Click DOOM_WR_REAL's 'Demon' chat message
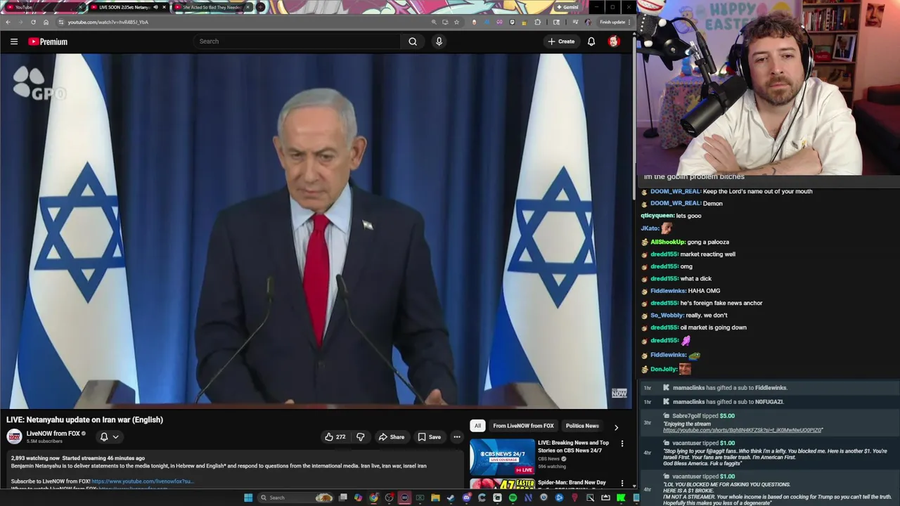Viewport: 900px width, 506px height. pos(712,204)
